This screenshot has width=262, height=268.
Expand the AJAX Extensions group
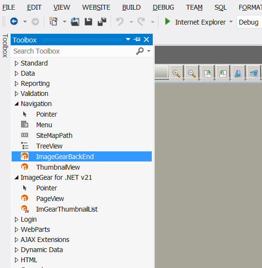(16, 240)
